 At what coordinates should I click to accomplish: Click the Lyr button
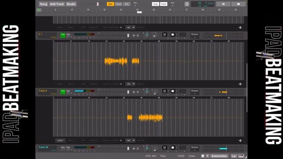pyautogui.click(x=234, y=156)
